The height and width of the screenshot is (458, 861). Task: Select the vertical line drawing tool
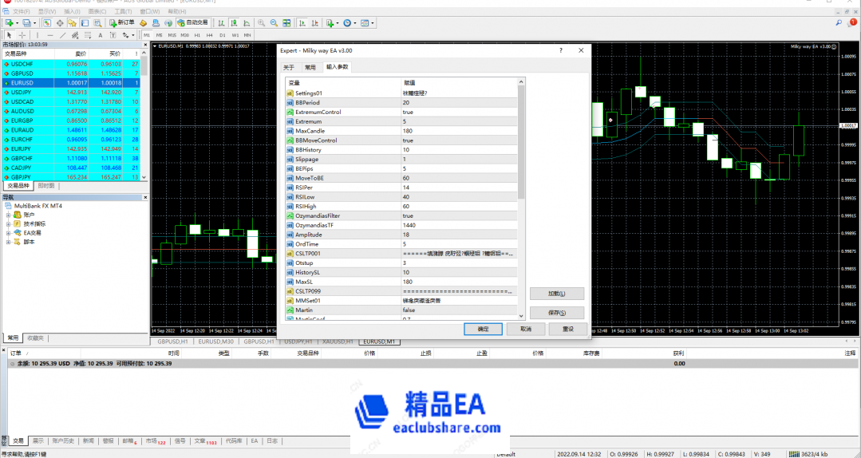[x=38, y=35]
